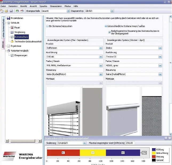This screenshot has width=172, height=165.
Task: Open the Raffstoren product dropdown
Action: tap(101, 48)
